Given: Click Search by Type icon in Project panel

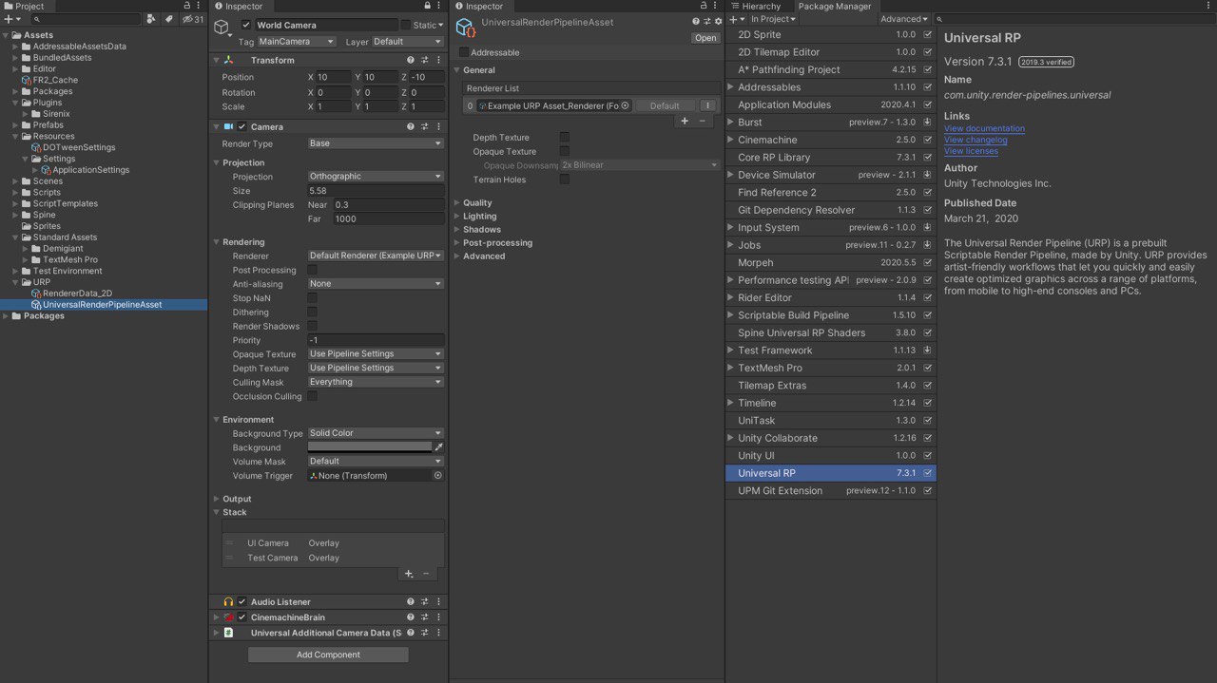Looking at the screenshot, I should pos(150,19).
